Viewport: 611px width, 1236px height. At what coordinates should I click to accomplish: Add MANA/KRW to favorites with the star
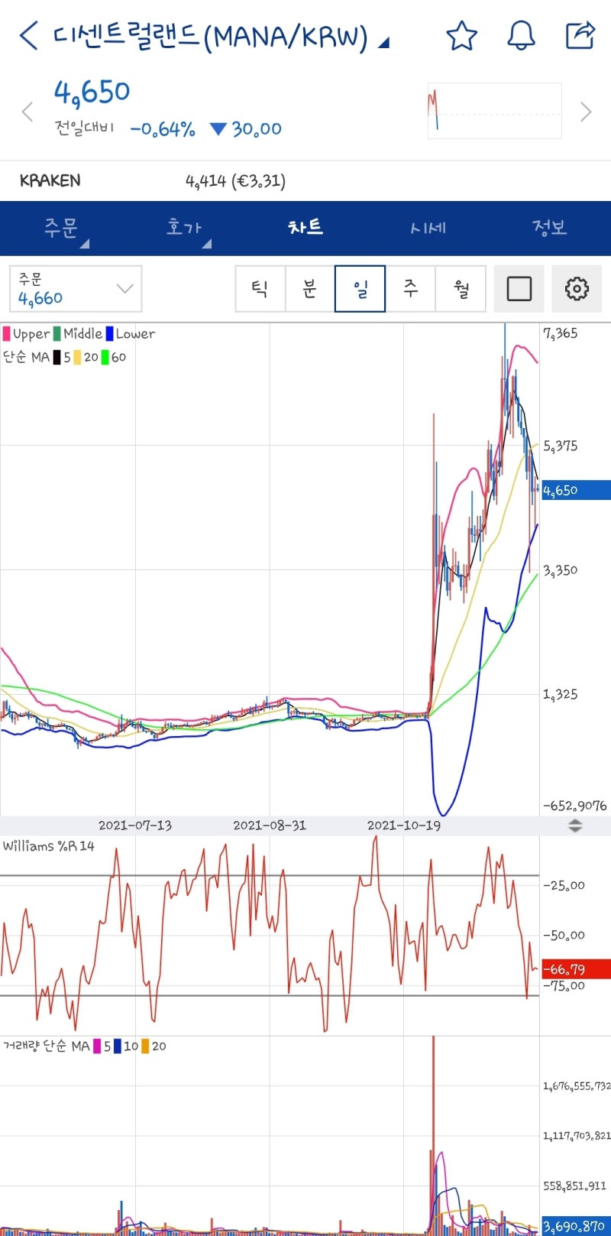[461, 36]
